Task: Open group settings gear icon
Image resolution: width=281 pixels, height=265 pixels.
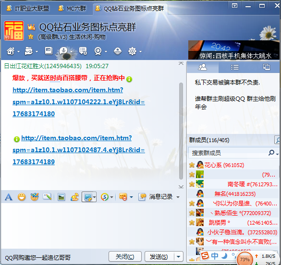Action: (x=132, y=51)
